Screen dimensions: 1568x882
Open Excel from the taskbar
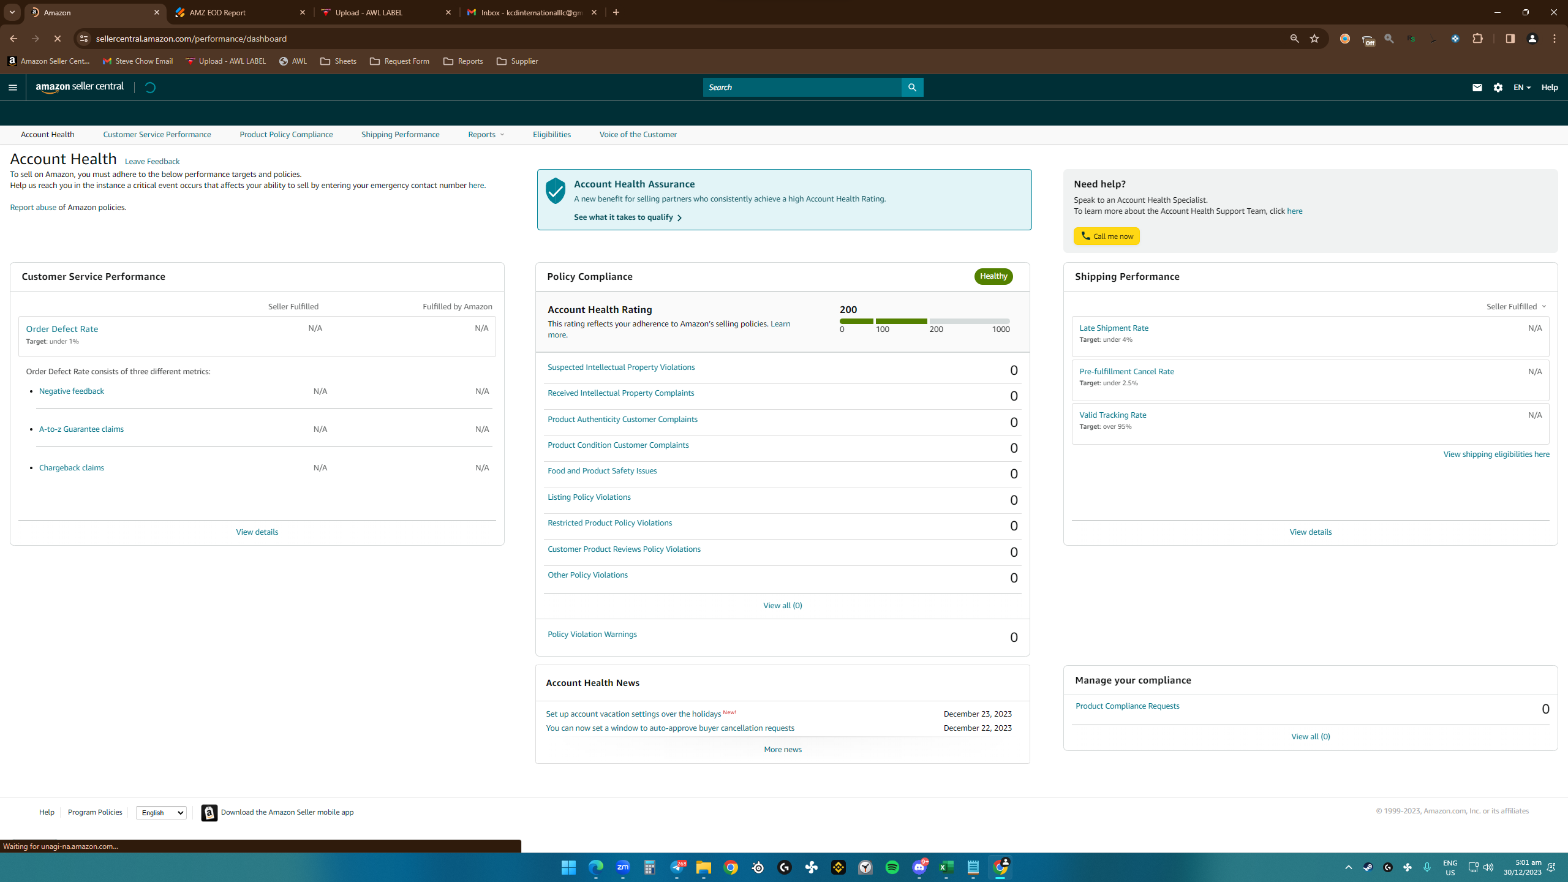946,867
